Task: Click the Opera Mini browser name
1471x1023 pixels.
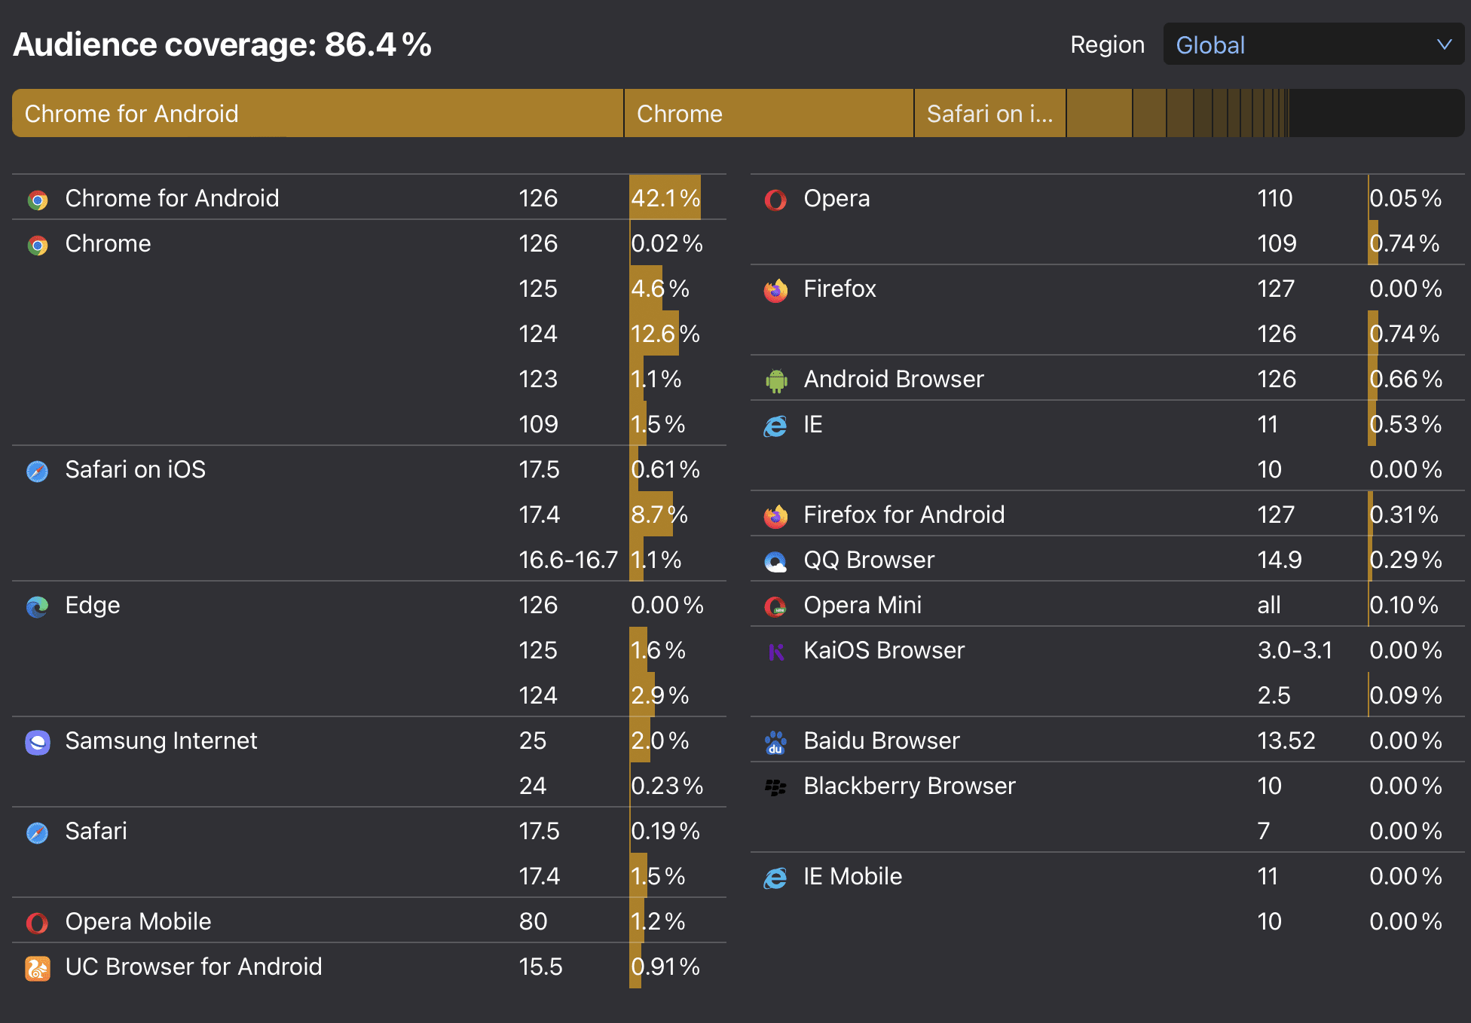Action: tap(862, 605)
